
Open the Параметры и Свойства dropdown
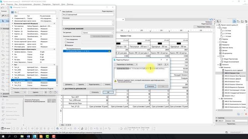[126, 64]
